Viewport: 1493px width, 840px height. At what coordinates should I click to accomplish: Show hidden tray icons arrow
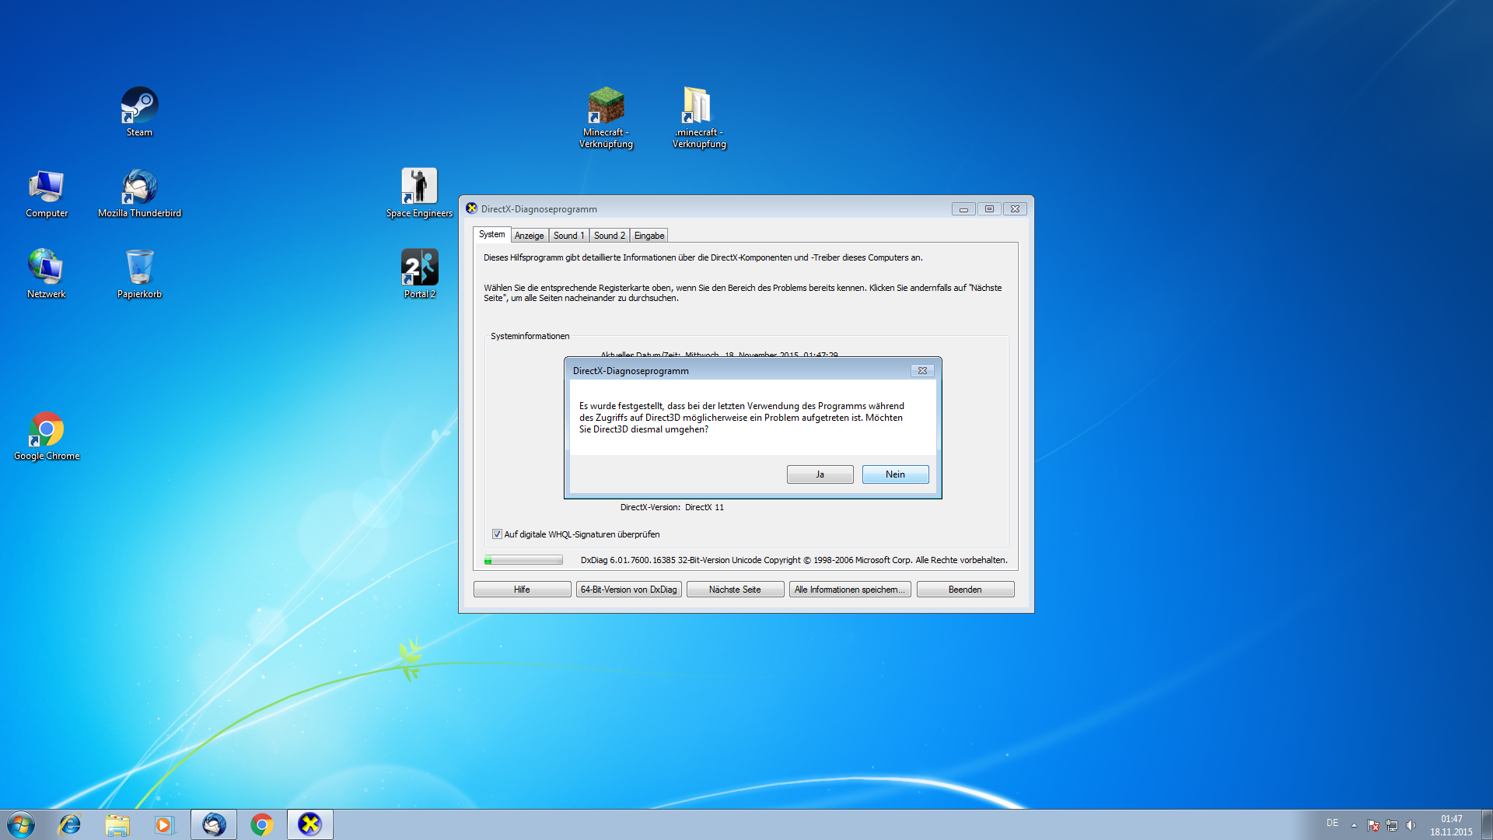point(1354,825)
